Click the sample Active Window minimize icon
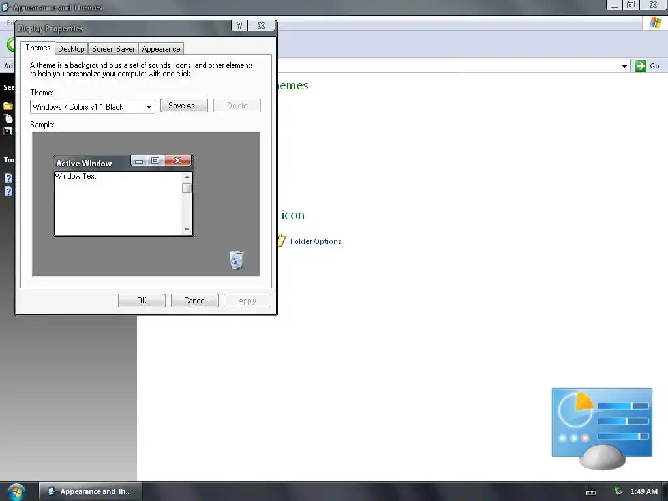This screenshot has width=668, height=501. point(139,160)
